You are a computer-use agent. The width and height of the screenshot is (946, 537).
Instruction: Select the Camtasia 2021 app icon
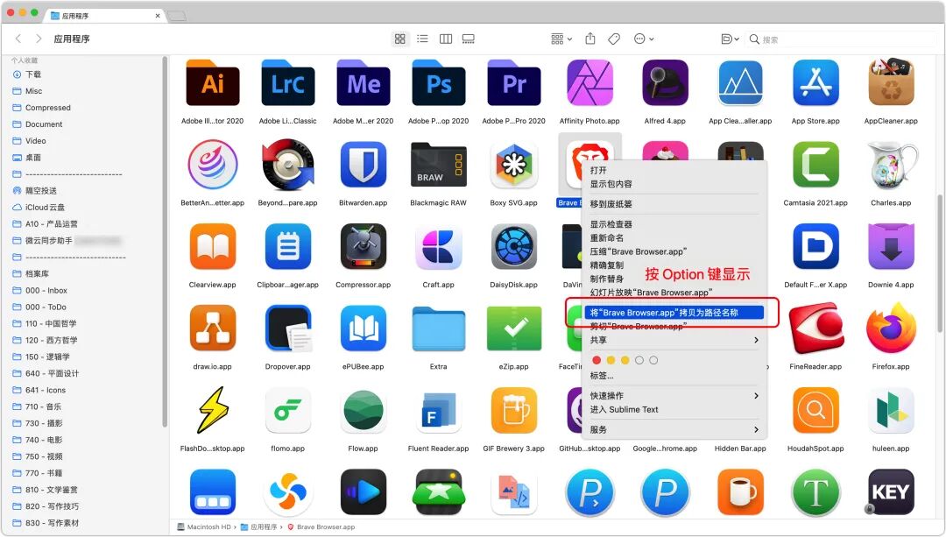click(815, 165)
